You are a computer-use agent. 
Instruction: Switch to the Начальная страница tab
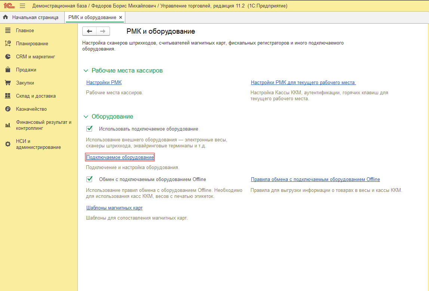tap(30, 17)
